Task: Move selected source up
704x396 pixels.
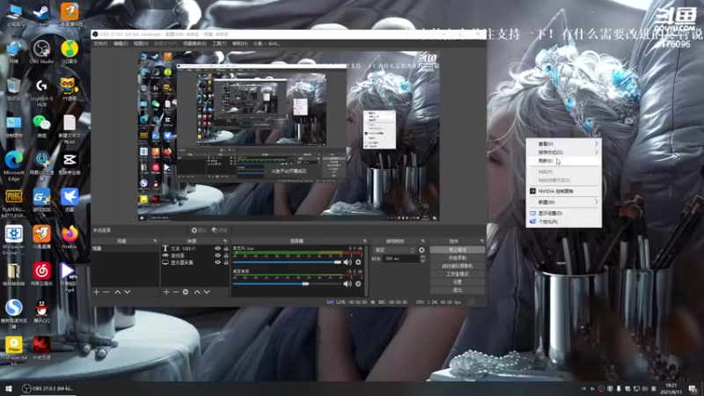Action: pyautogui.click(x=197, y=292)
